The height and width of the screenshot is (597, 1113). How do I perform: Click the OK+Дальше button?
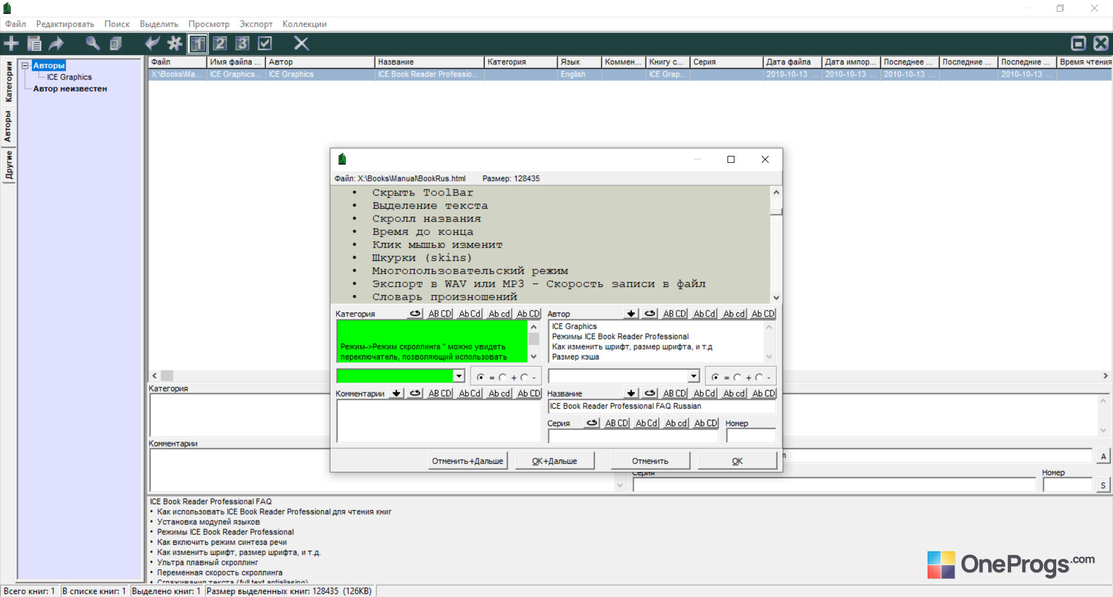click(x=555, y=461)
